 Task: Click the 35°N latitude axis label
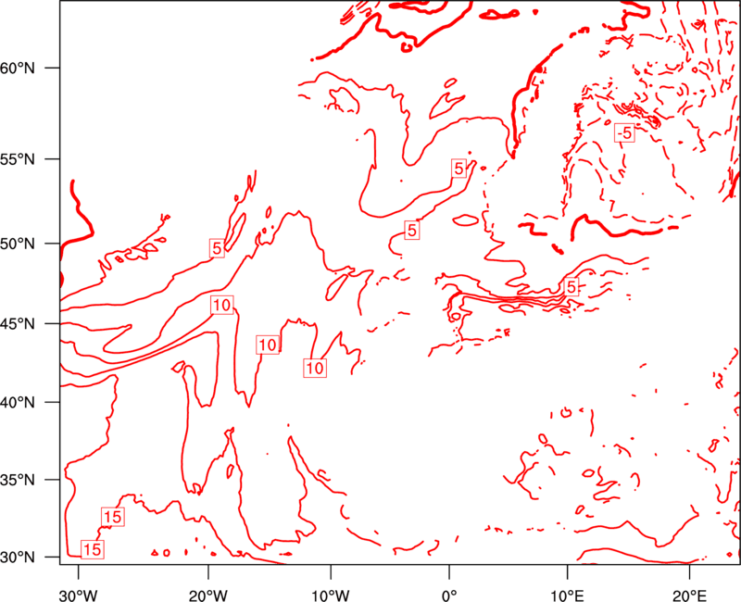(18, 480)
